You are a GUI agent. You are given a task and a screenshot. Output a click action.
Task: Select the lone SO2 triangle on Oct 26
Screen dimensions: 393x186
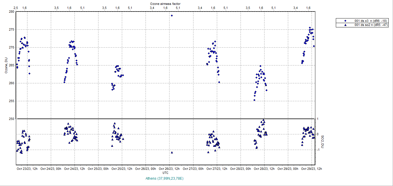click(172, 153)
